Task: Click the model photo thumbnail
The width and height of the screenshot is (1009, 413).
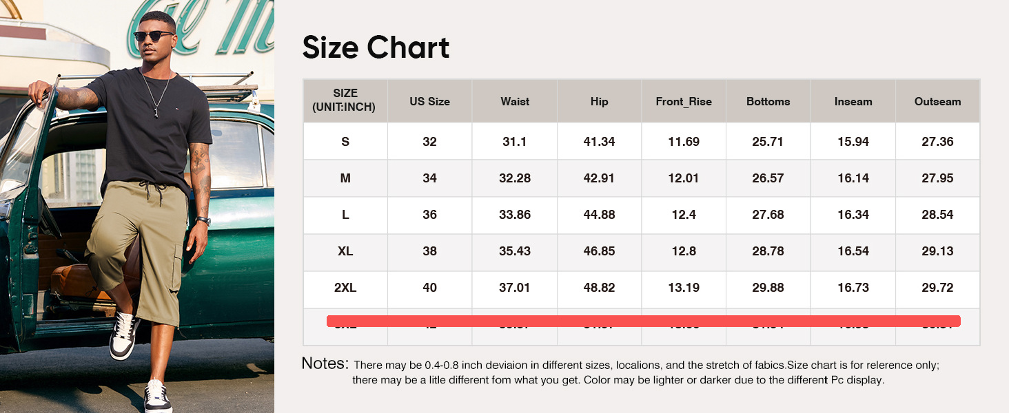Action: tap(137, 206)
